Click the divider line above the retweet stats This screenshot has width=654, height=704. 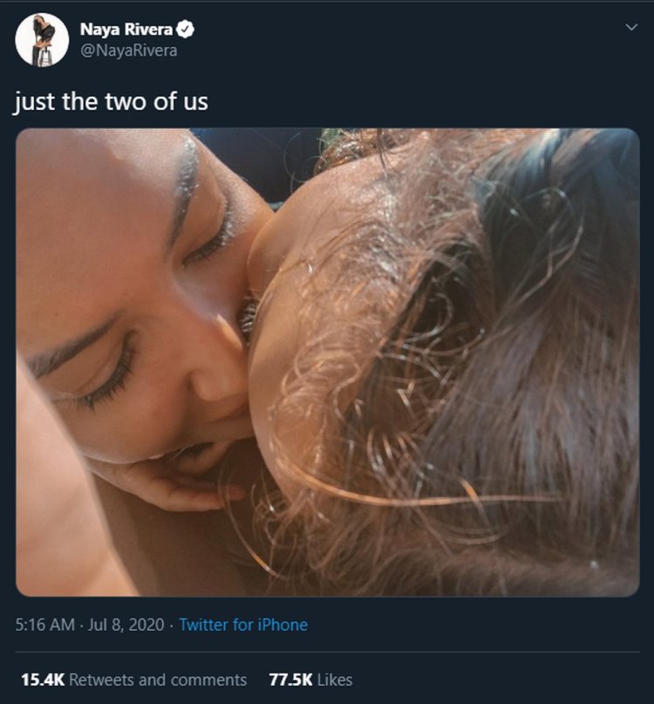[x=327, y=652]
